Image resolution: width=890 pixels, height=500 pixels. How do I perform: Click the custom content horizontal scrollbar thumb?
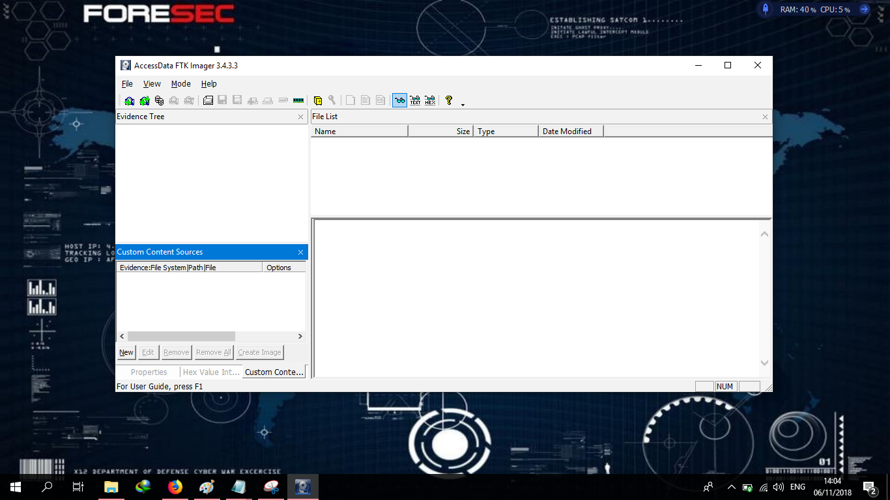(x=180, y=337)
